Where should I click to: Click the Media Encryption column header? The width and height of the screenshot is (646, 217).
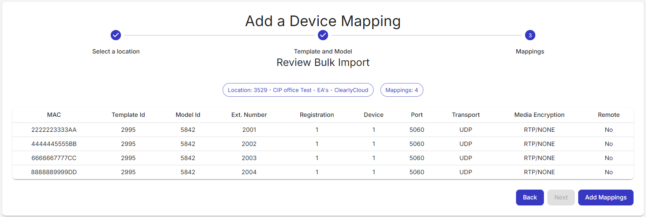pyautogui.click(x=540, y=115)
